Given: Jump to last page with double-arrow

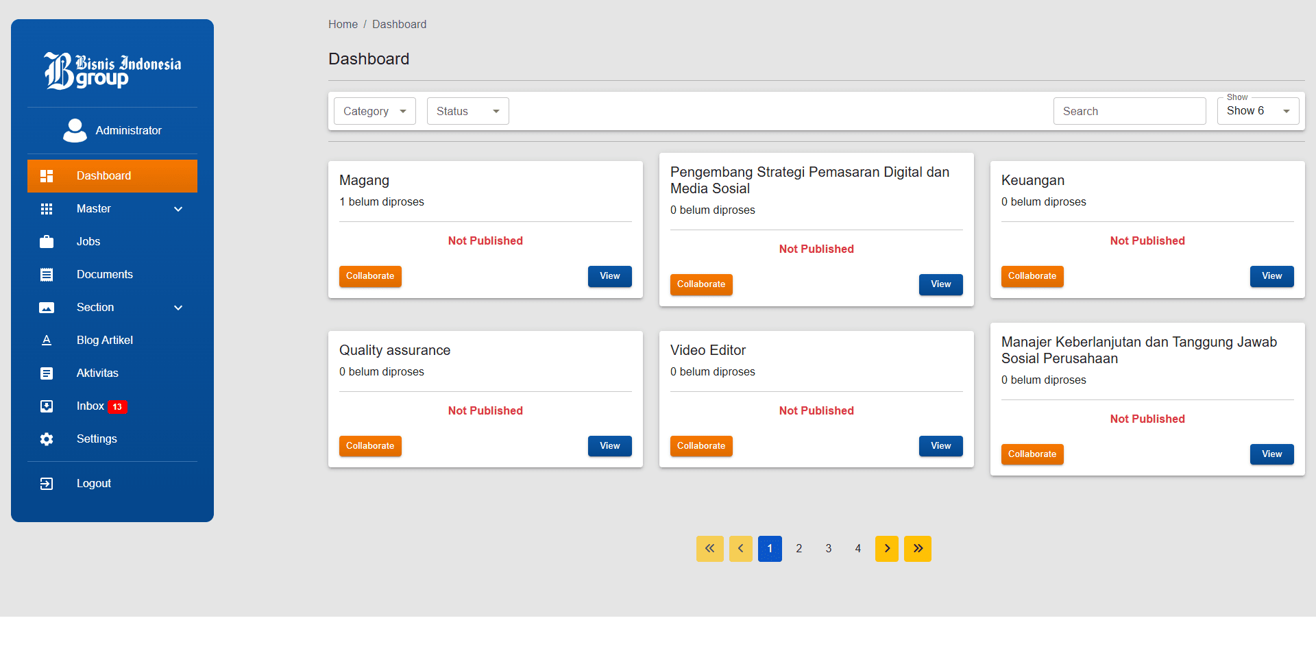Looking at the screenshot, I should tap(917, 548).
